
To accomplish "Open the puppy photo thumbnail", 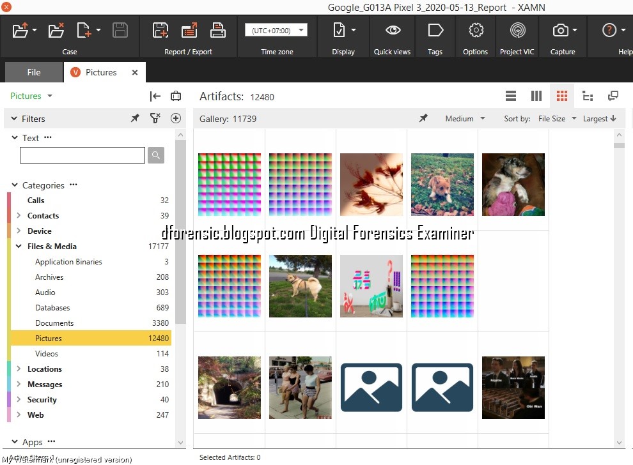I will click(x=442, y=184).
